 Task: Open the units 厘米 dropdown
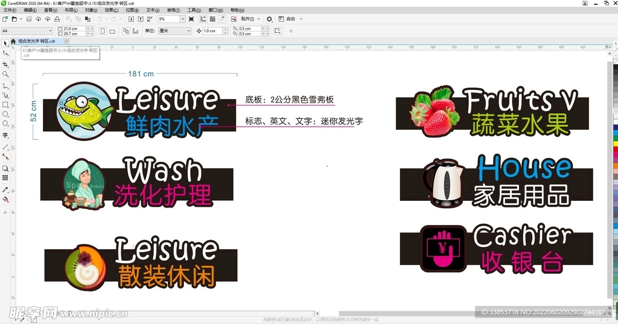coord(188,31)
